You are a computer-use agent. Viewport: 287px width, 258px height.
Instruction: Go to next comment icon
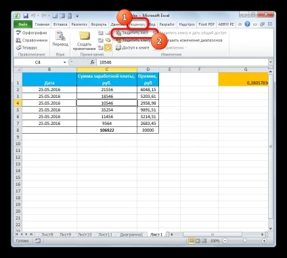click(101, 48)
